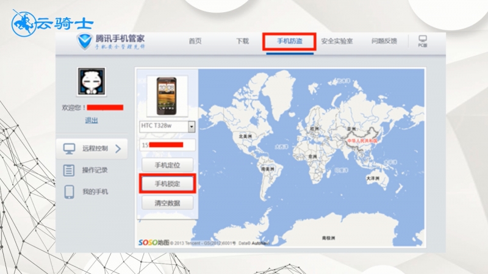Click the 退出 logout link

point(91,120)
